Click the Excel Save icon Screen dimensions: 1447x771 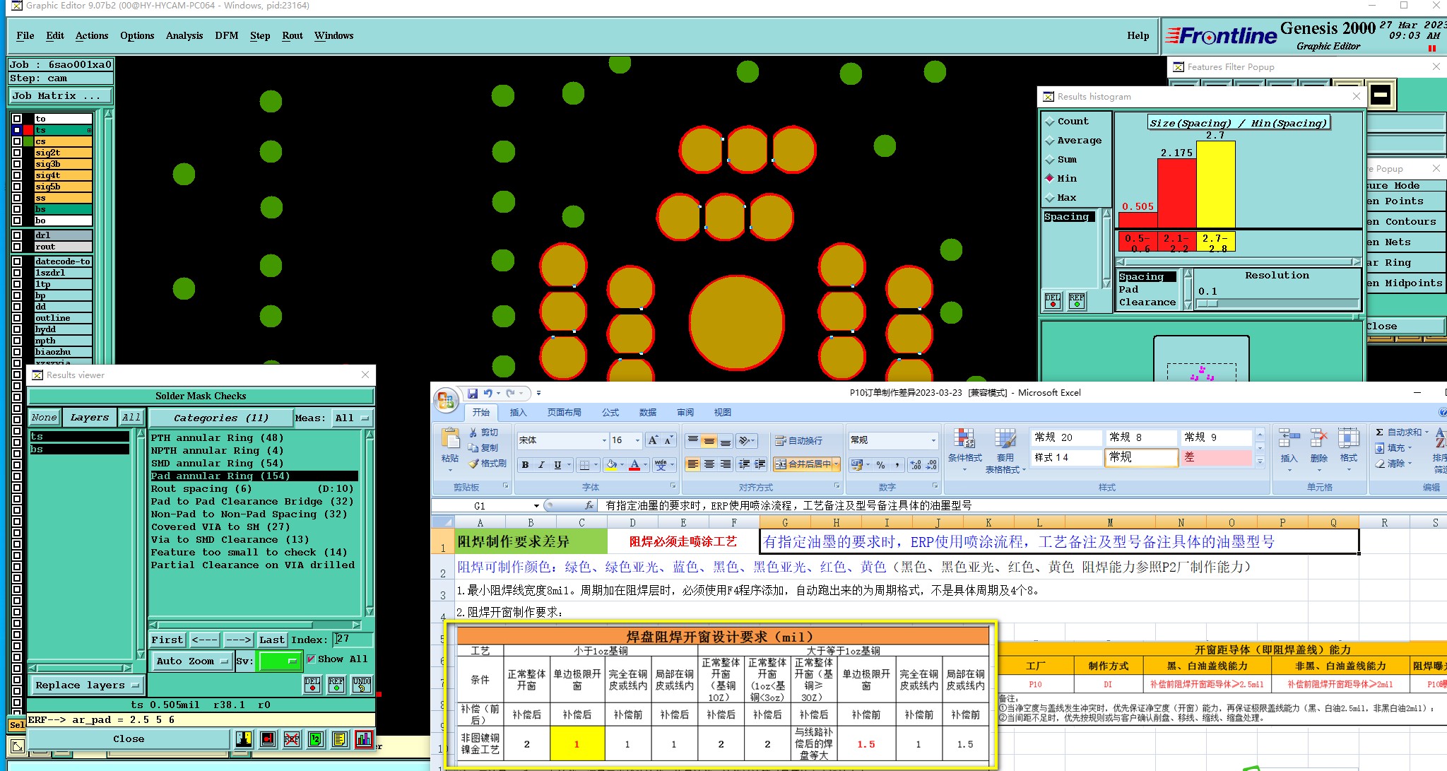pyautogui.click(x=472, y=393)
